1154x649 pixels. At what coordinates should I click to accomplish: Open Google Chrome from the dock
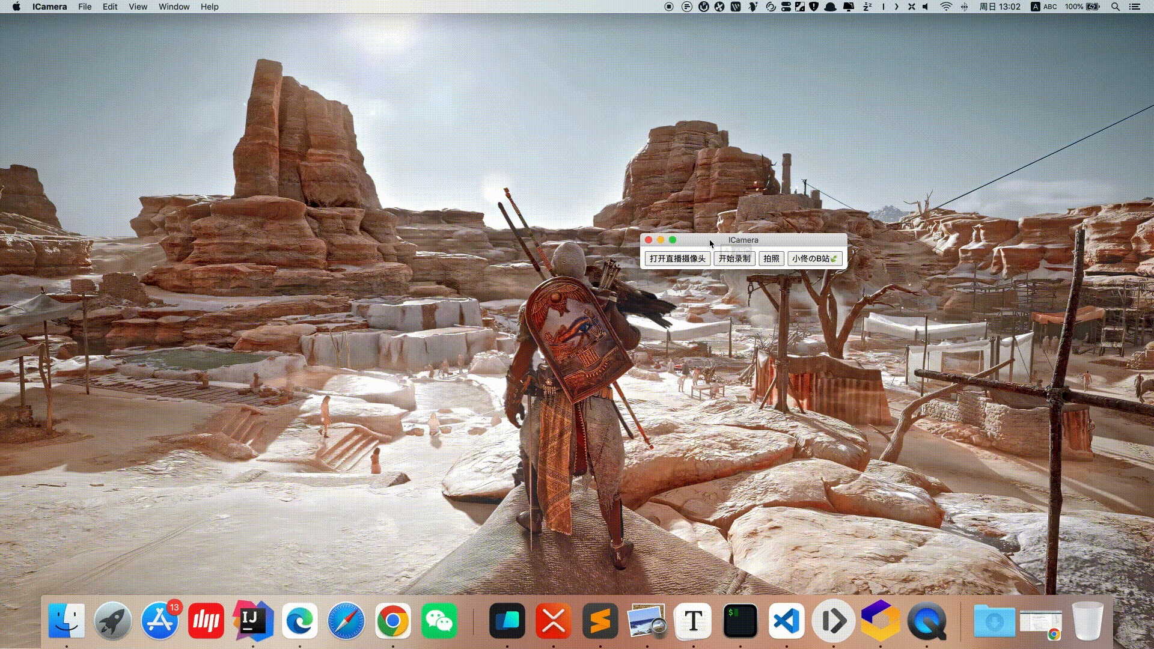[392, 621]
